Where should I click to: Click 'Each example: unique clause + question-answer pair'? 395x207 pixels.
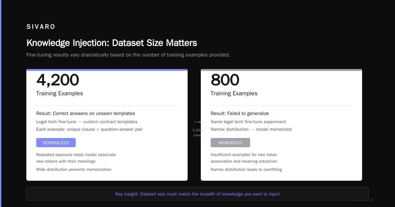coord(90,129)
